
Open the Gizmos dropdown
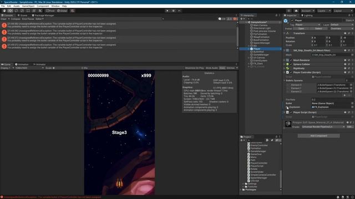click(x=232, y=68)
